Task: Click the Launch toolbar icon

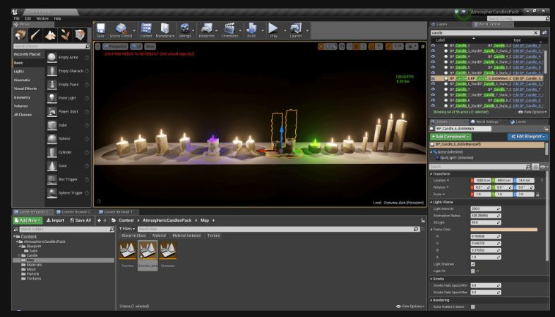Action: click(x=296, y=29)
